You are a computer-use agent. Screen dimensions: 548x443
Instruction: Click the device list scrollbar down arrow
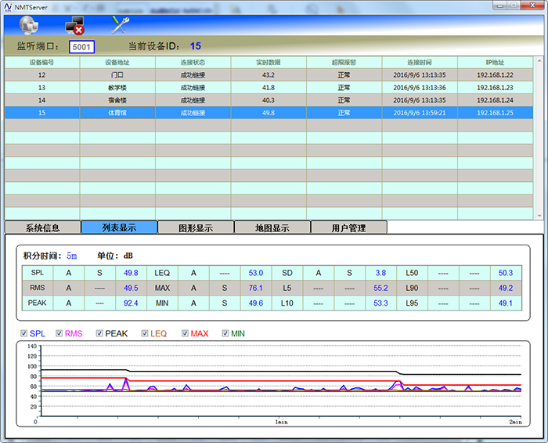point(539,214)
